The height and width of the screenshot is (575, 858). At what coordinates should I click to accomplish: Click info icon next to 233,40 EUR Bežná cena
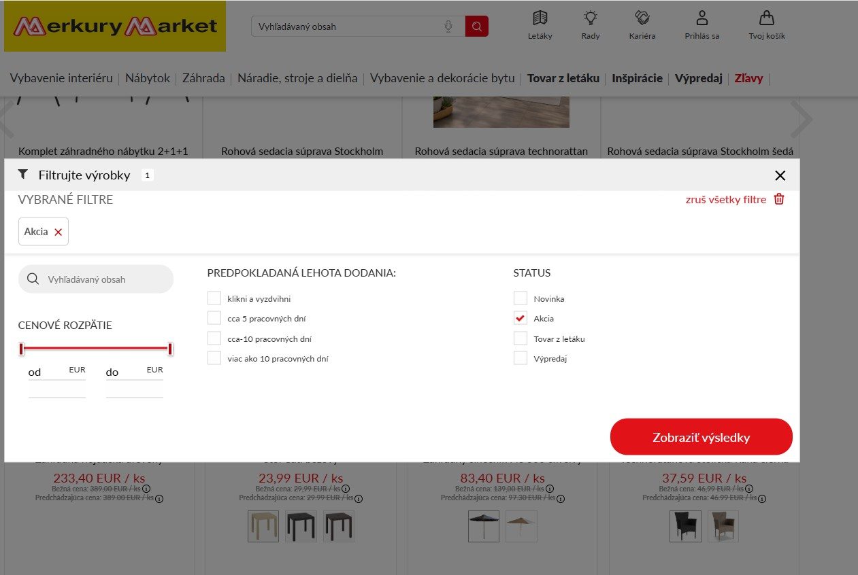(146, 488)
